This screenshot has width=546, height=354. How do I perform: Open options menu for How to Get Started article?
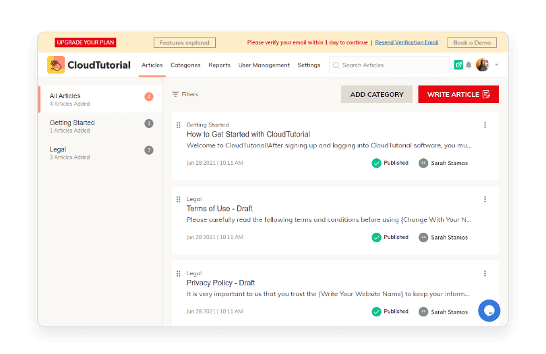pyautogui.click(x=485, y=125)
